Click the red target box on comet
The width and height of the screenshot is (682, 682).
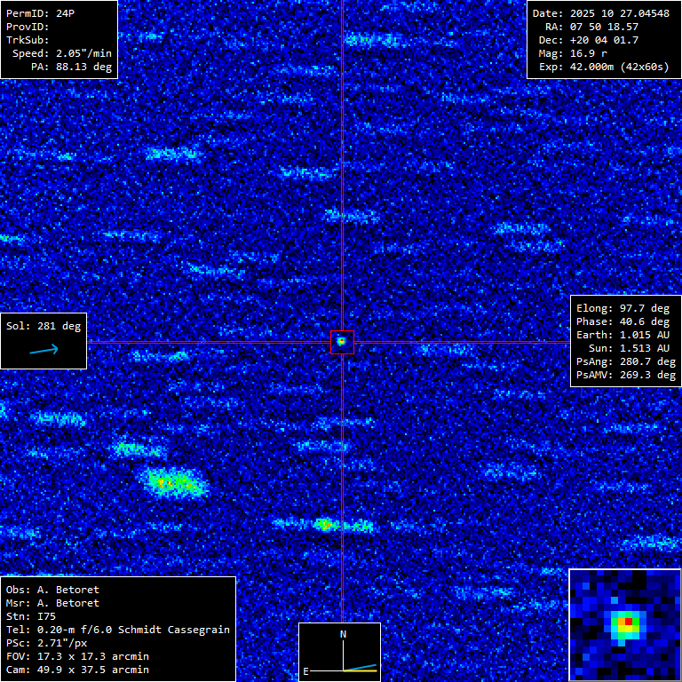click(x=342, y=342)
